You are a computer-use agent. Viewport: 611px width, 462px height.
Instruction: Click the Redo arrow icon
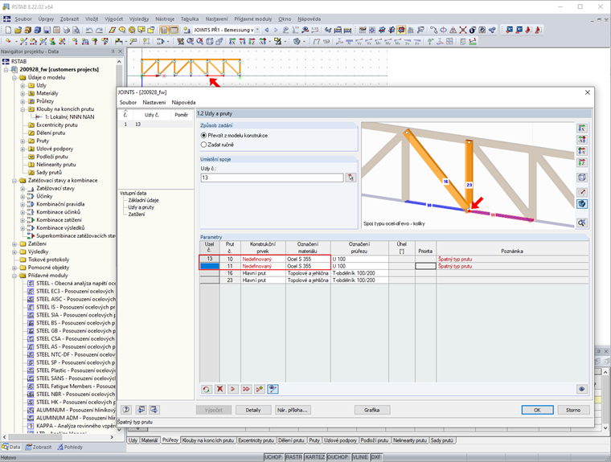click(99, 30)
